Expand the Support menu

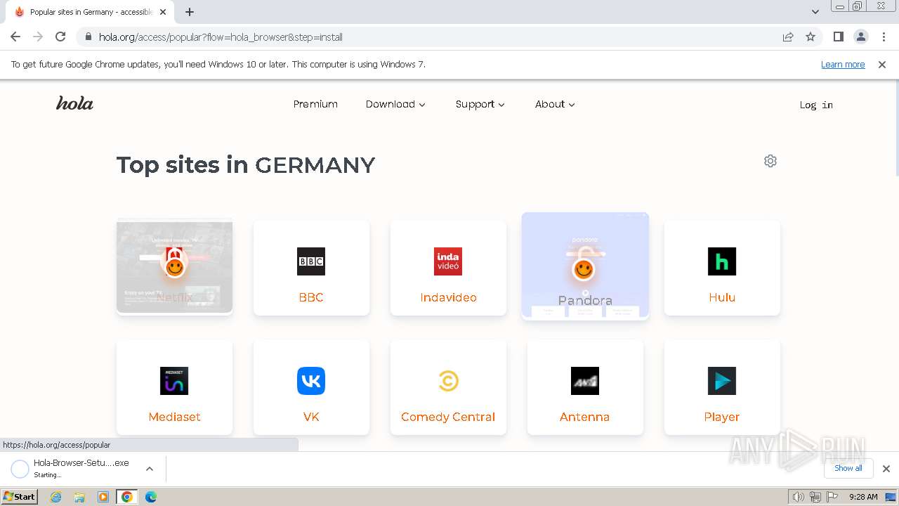pos(480,104)
